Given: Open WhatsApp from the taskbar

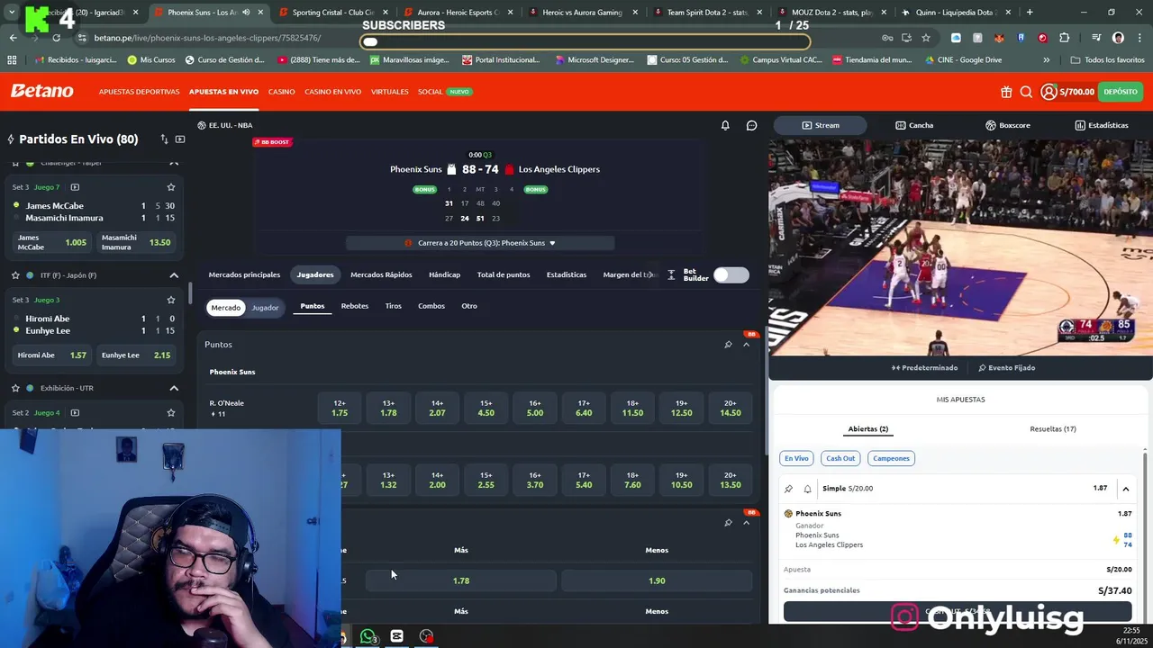Looking at the screenshot, I should [368, 636].
